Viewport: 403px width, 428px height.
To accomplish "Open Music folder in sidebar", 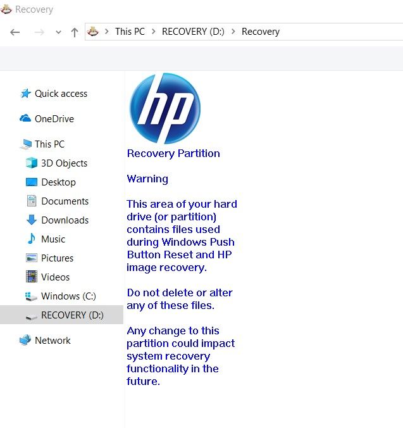I will click(53, 239).
